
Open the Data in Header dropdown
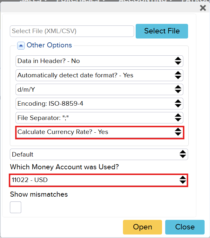99,61
